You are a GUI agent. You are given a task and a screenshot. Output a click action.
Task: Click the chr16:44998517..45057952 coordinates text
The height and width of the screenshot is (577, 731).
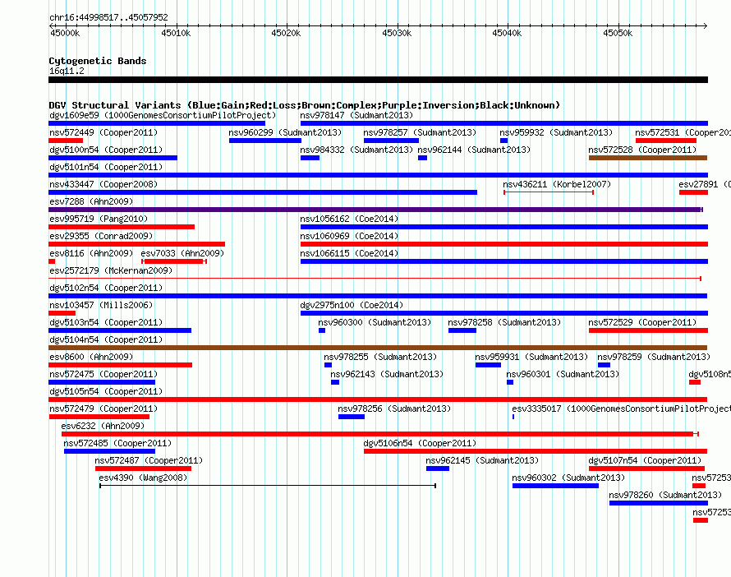(108, 17)
